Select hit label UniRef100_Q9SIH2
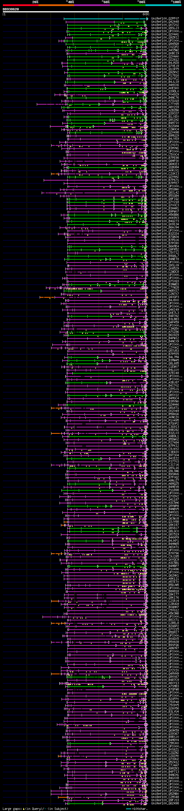 (165, 120)
